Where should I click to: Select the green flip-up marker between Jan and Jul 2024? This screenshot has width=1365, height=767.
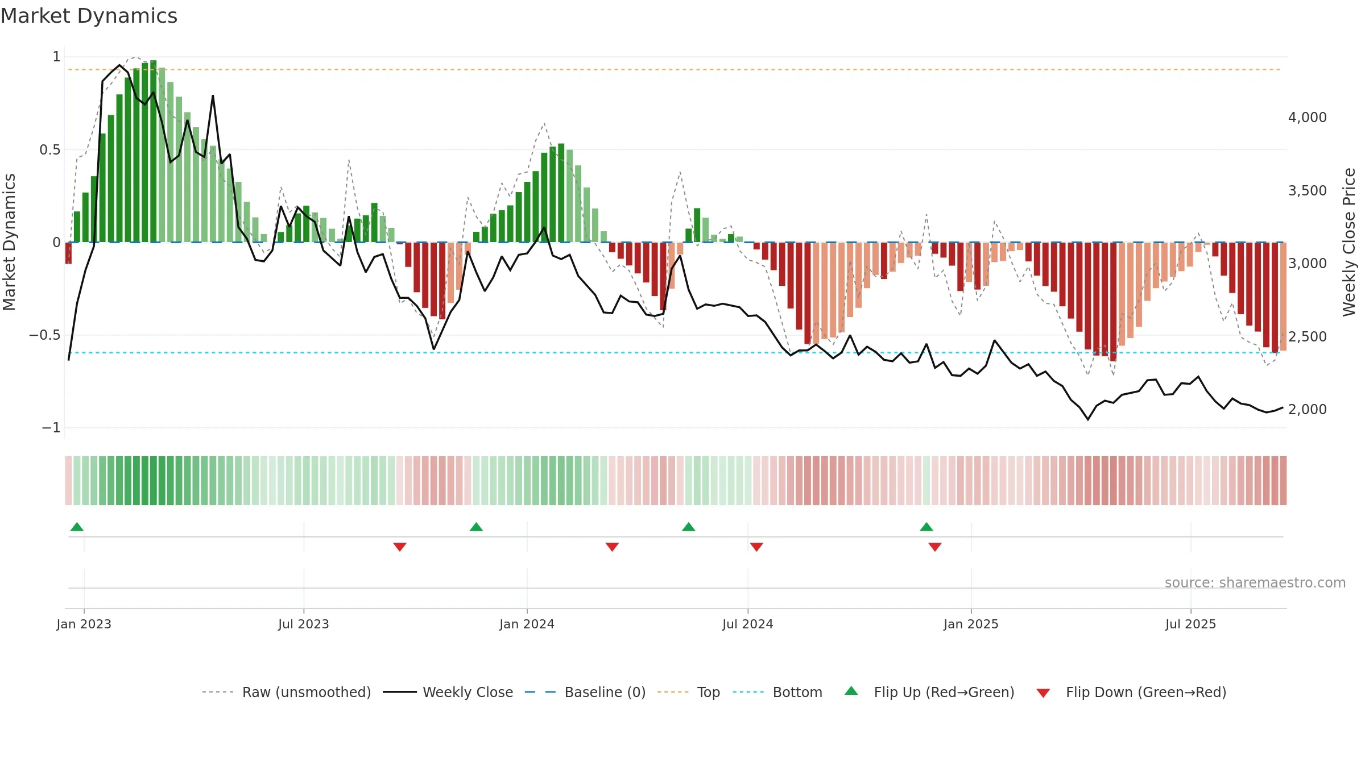coord(689,527)
